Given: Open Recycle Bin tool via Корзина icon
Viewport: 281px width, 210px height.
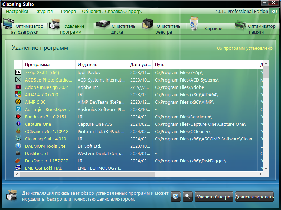Looking at the screenshot, I should coord(194,24).
